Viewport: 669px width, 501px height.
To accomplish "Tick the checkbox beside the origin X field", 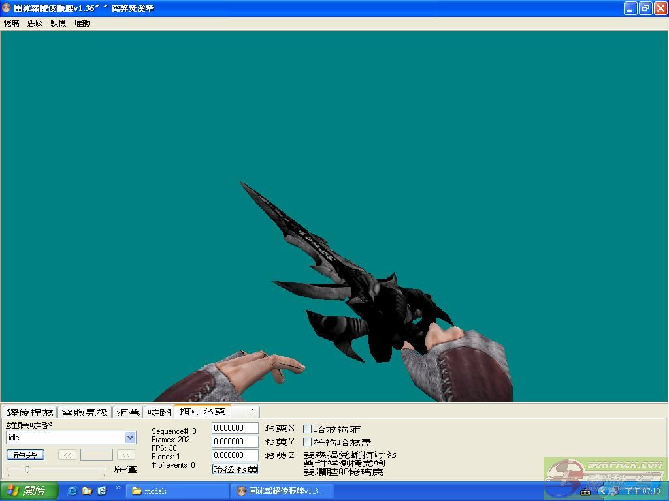I will (x=308, y=429).
